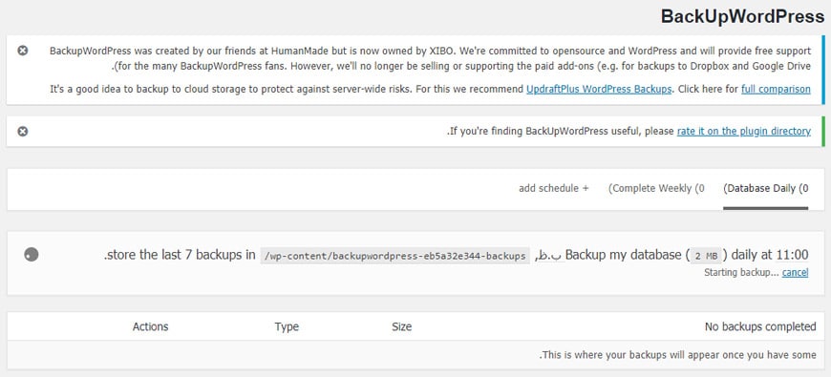Click the Actions column header
The image size is (831, 377).
click(151, 326)
